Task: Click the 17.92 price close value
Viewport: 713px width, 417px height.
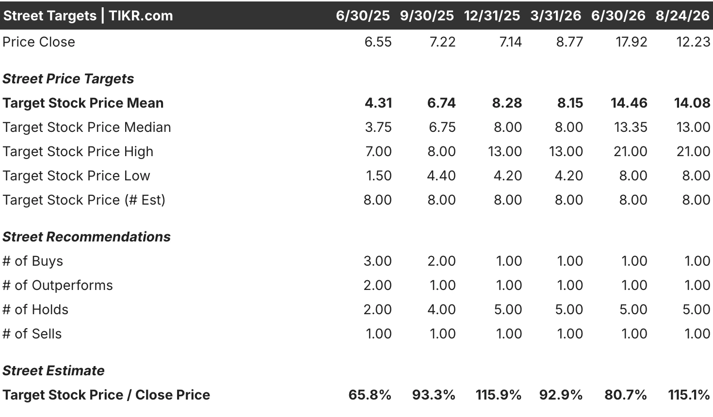Action: (632, 42)
